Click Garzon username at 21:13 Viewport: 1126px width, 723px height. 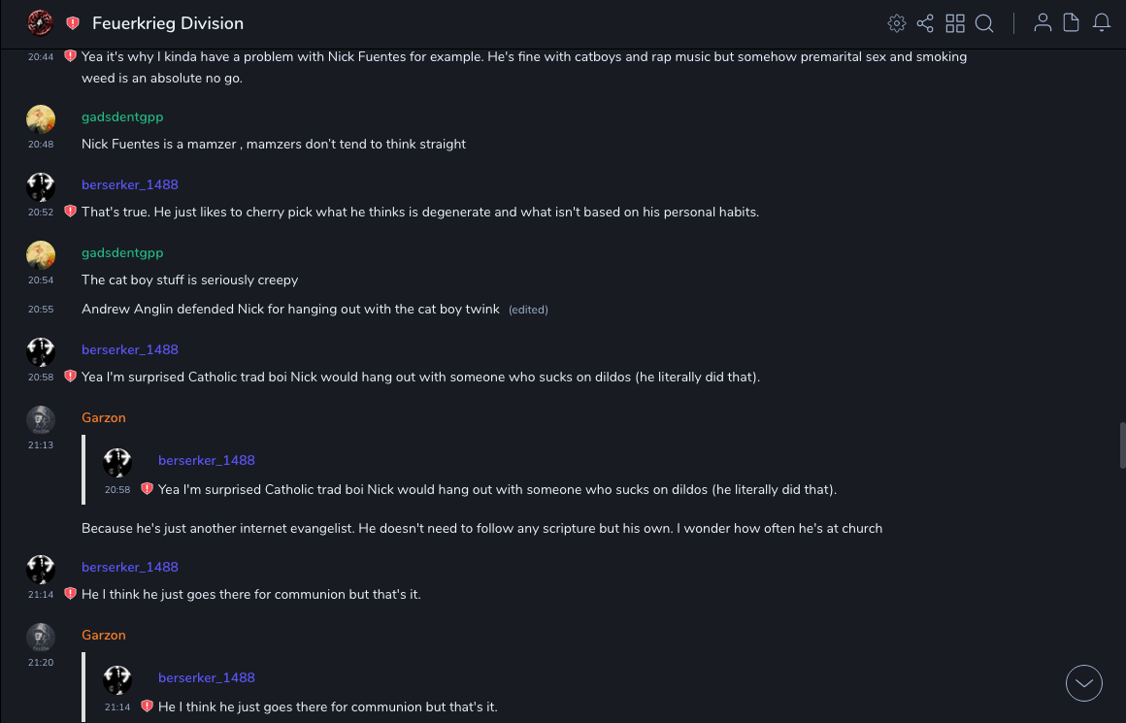click(104, 418)
